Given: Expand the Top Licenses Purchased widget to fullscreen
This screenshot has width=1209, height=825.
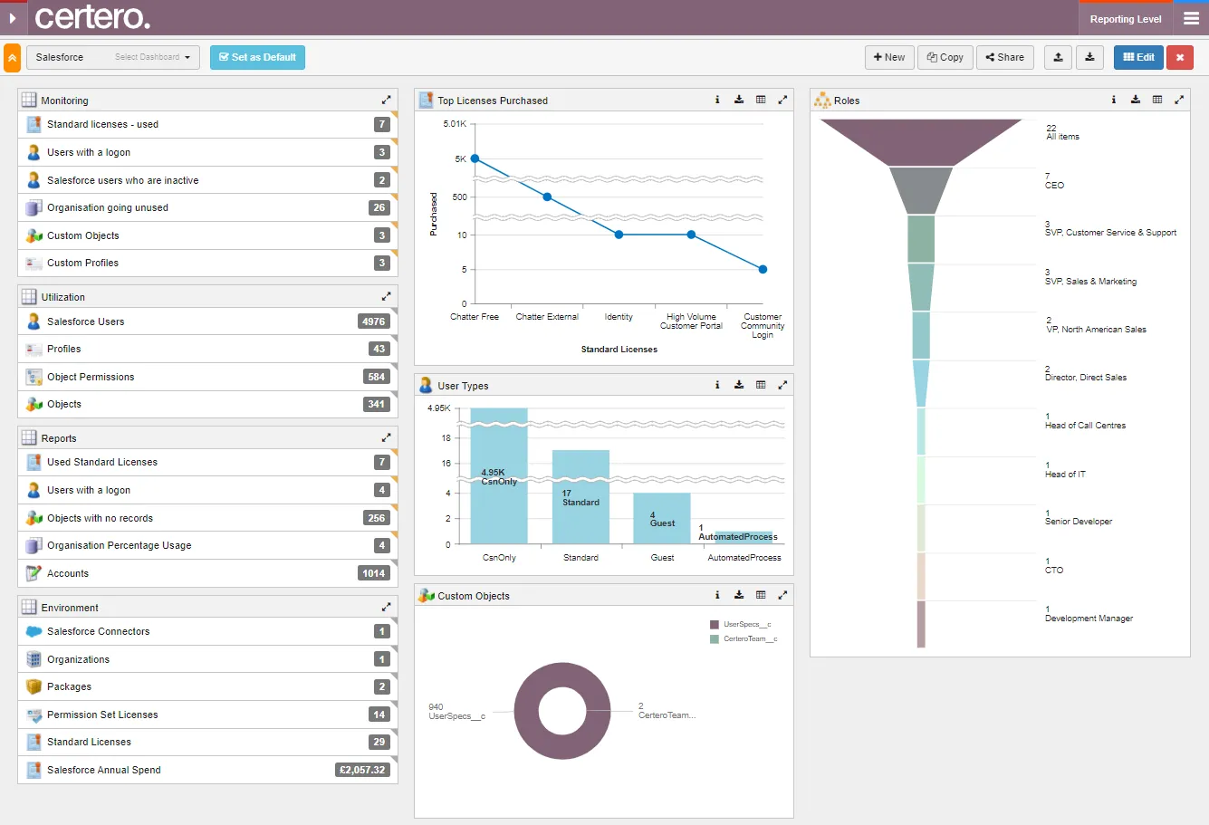Looking at the screenshot, I should (x=782, y=100).
